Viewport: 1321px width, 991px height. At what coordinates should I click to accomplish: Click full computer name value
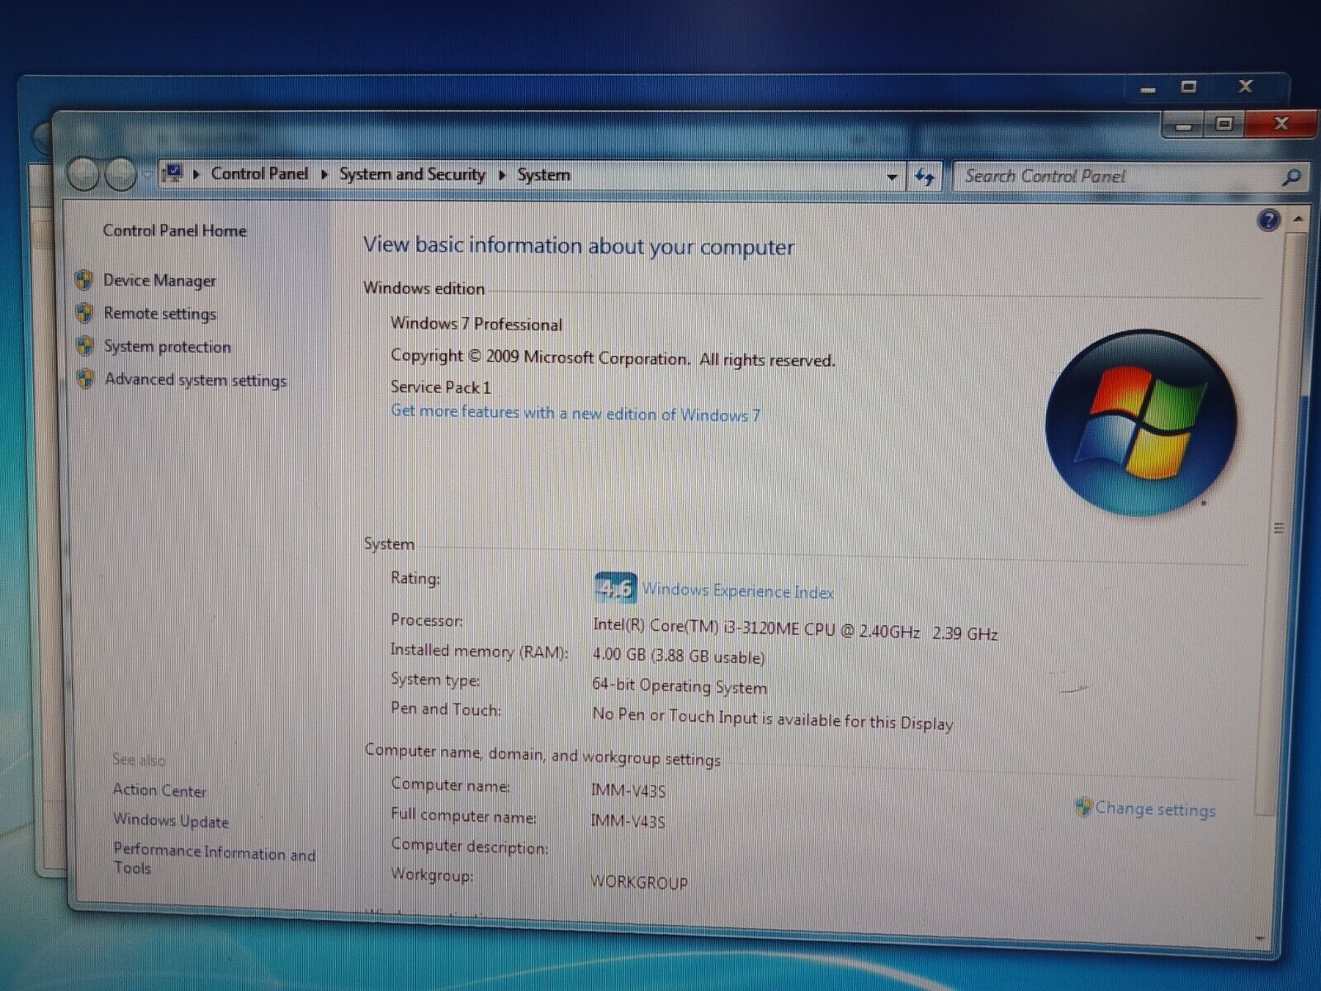(x=627, y=822)
